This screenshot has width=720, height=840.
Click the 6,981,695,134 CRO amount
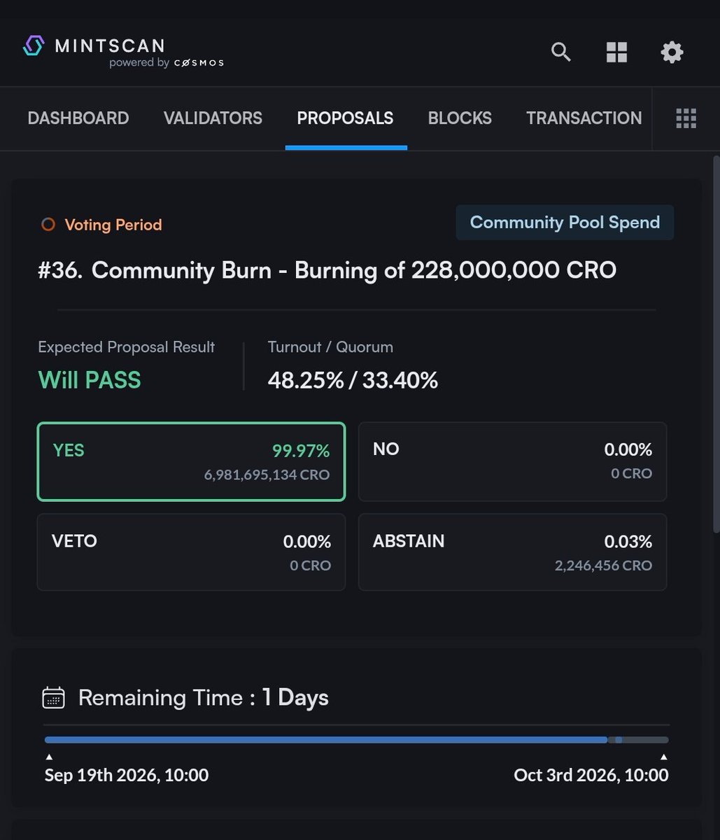click(x=267, y=474)
